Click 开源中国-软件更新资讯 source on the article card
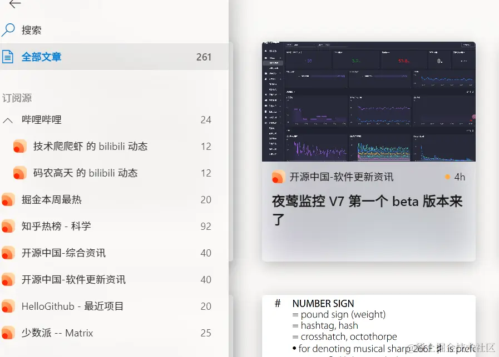 click(342, 177)
